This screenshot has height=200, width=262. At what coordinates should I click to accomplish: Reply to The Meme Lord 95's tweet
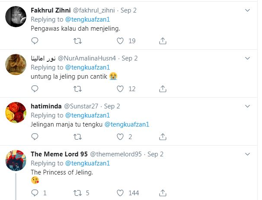[x=35, y=193]
